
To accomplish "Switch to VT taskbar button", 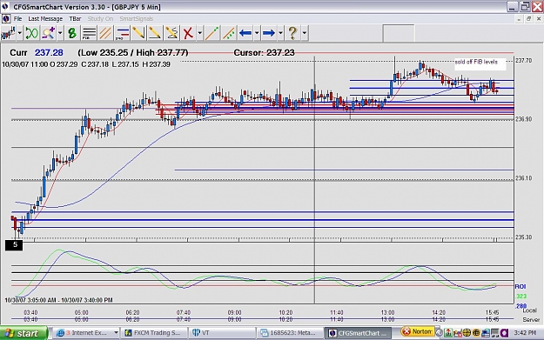I will pos(222,333).
